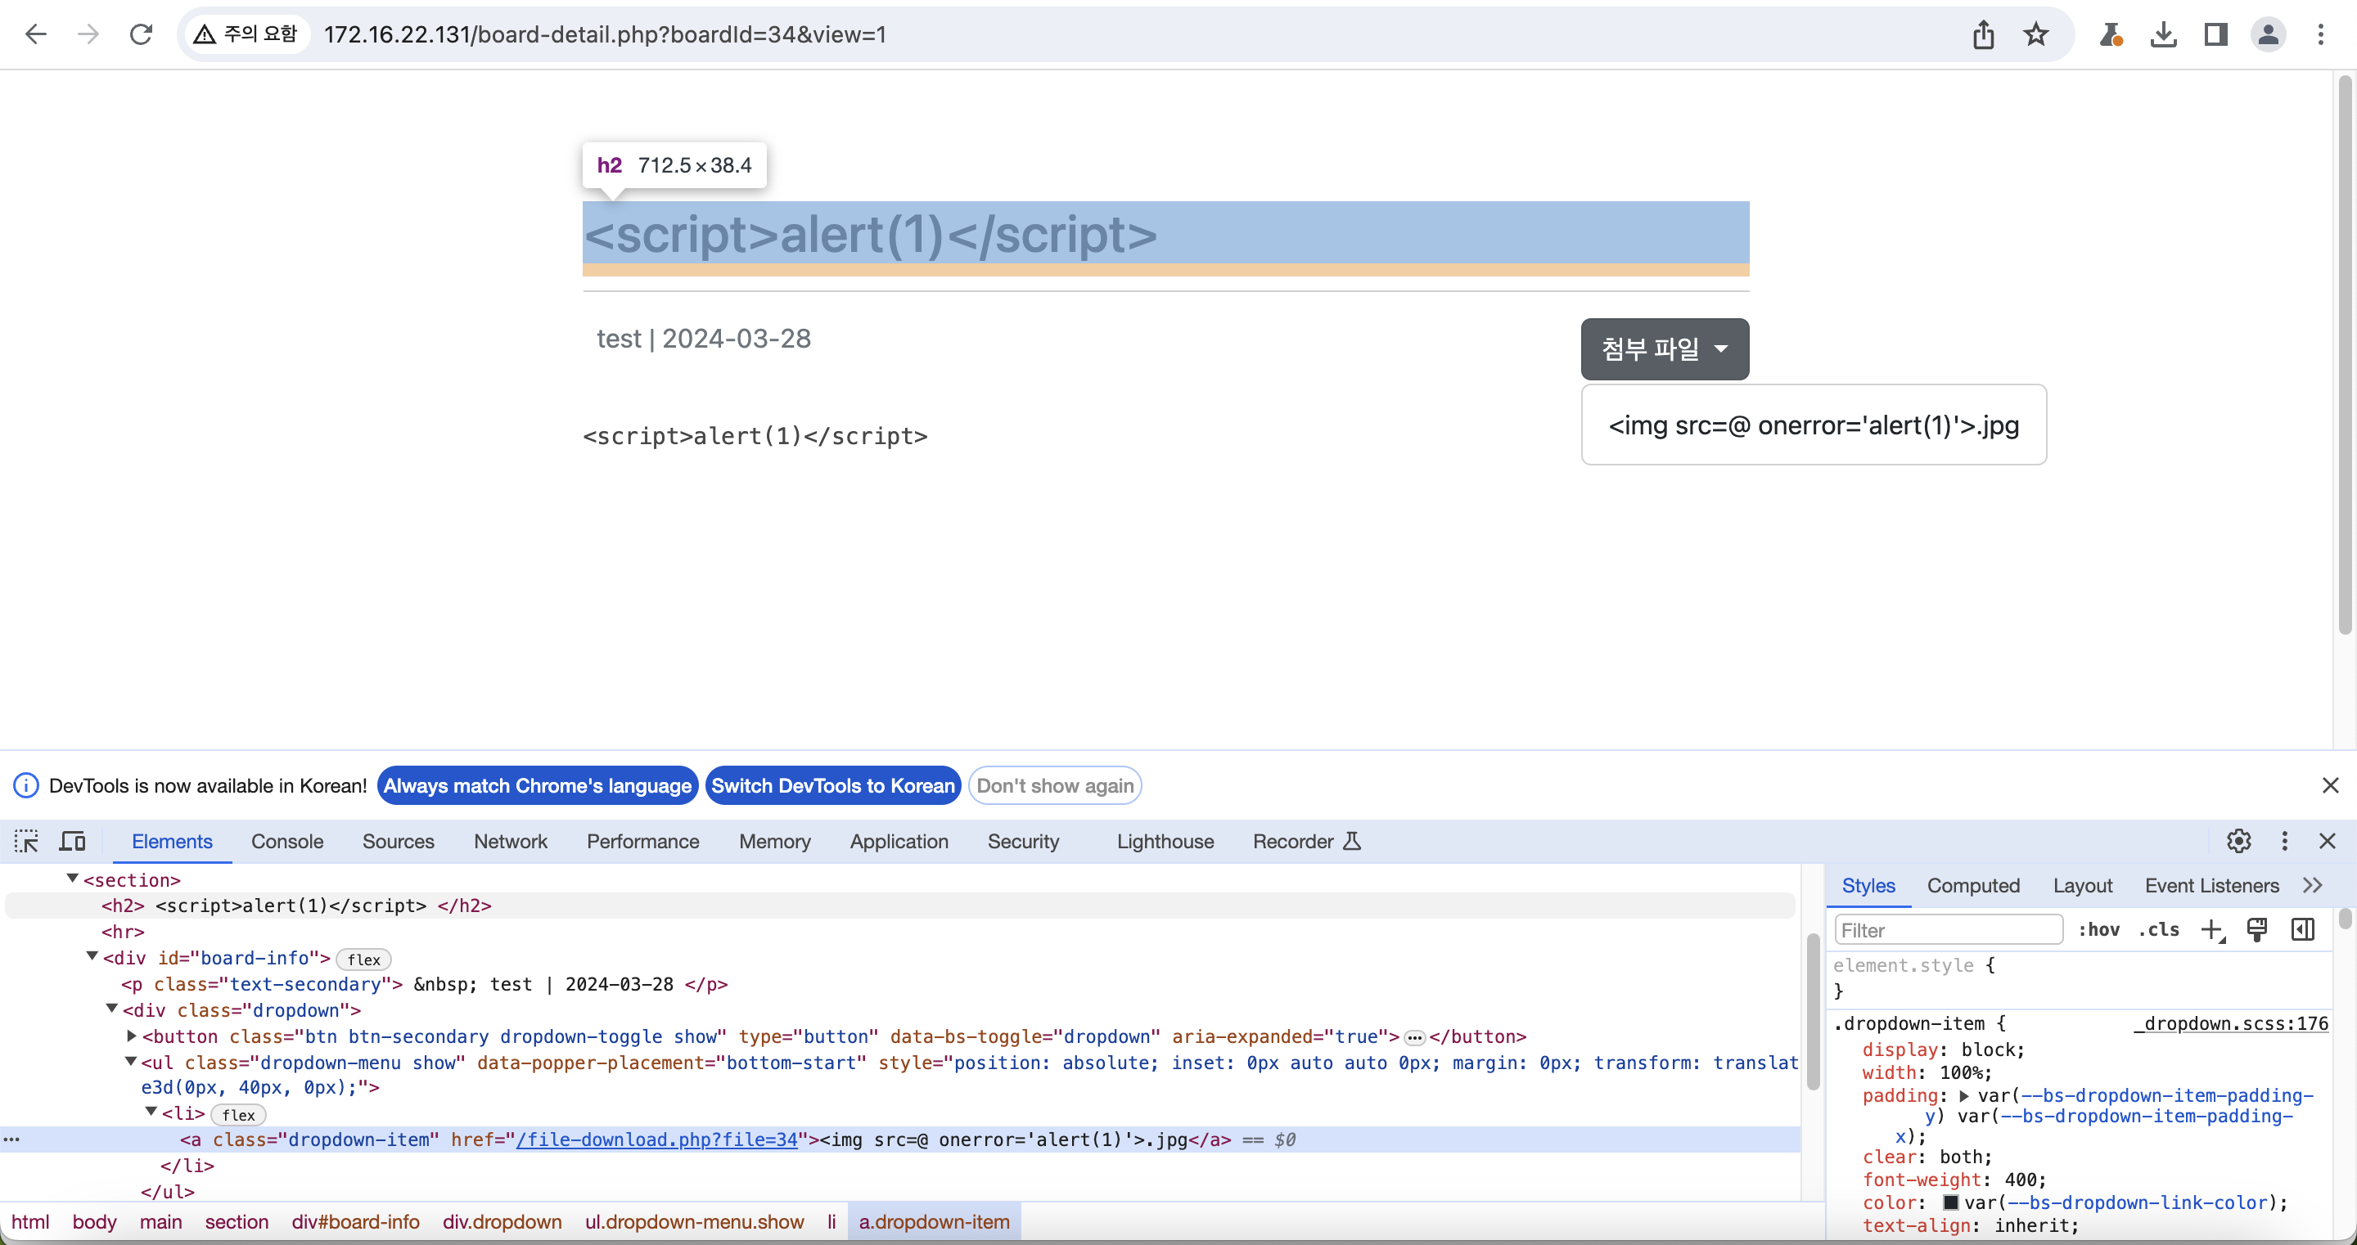Image resolution: width=2357 pixels, height=1245 pixels.
Task: Click the address bar URL
Action: click(x=605, y=34)
